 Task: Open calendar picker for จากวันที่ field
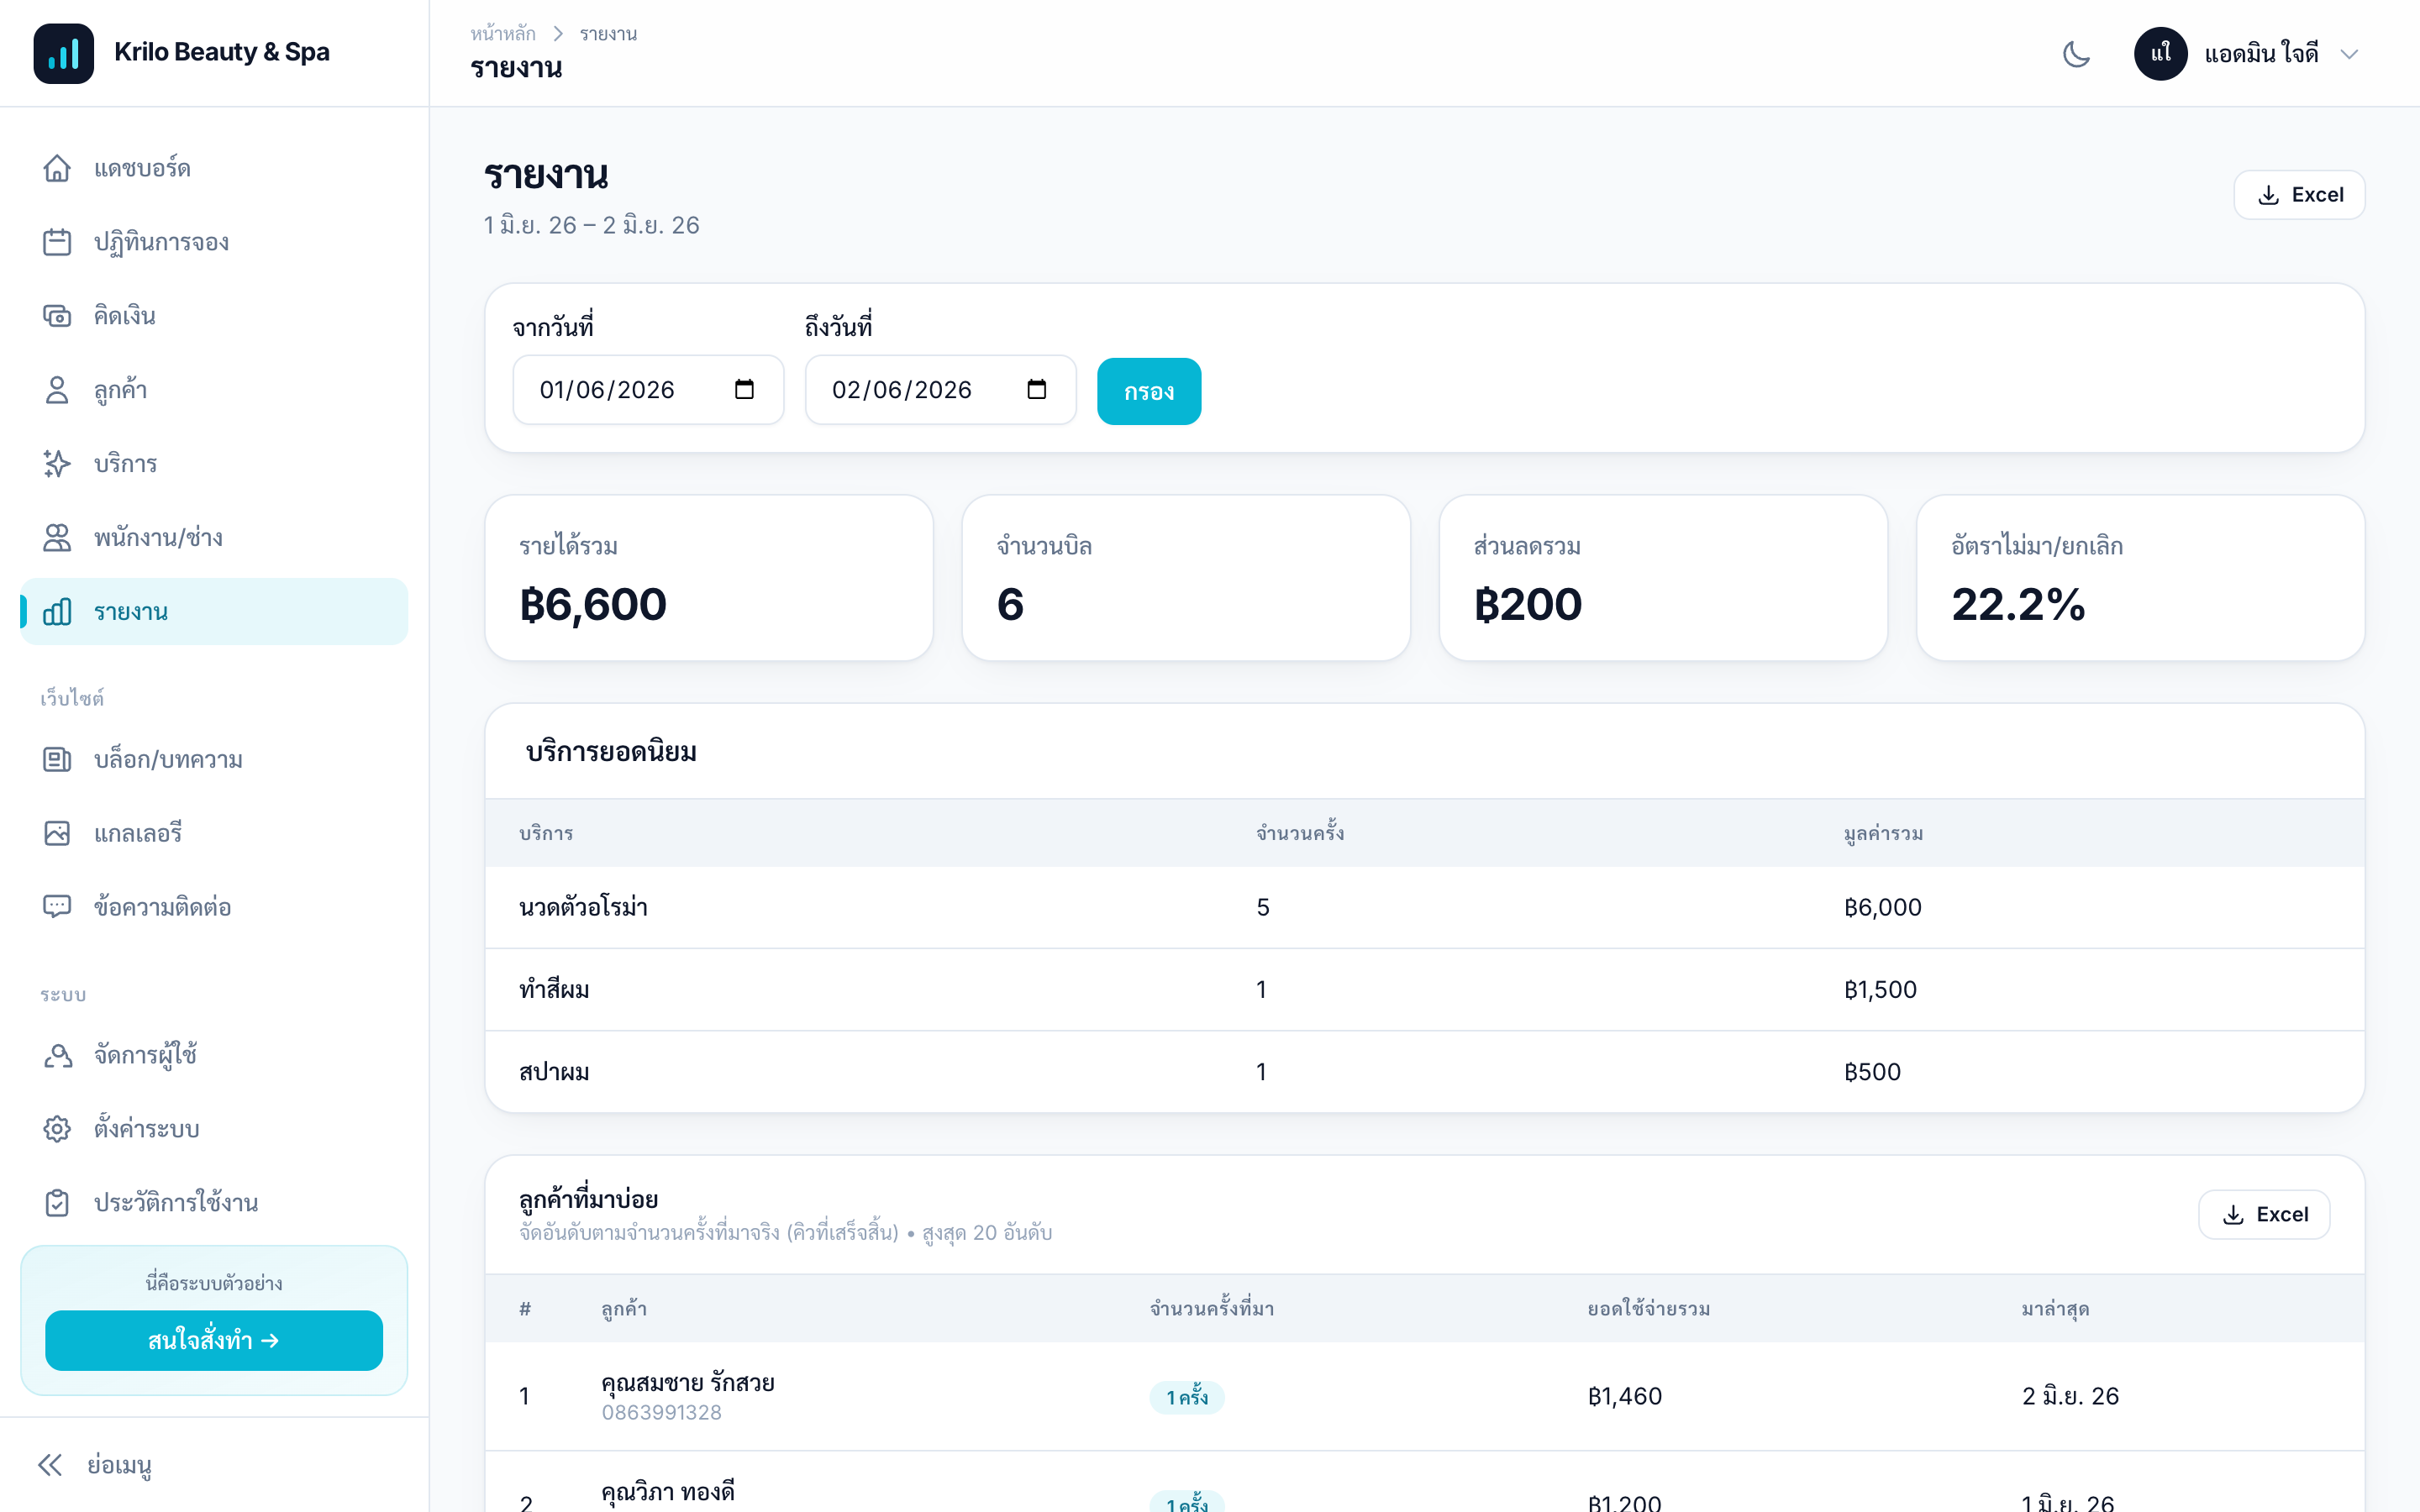click(744, 389)
